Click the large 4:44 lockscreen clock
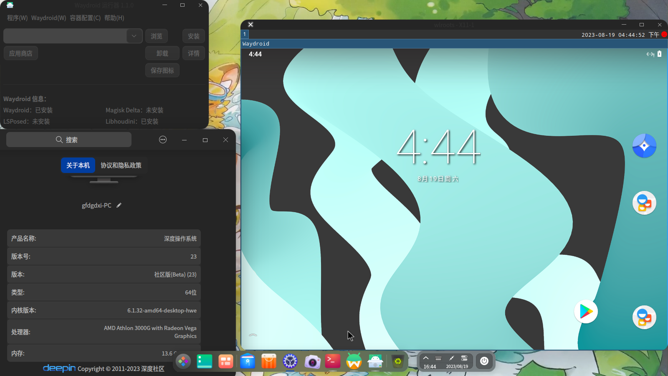 point(438,146)
